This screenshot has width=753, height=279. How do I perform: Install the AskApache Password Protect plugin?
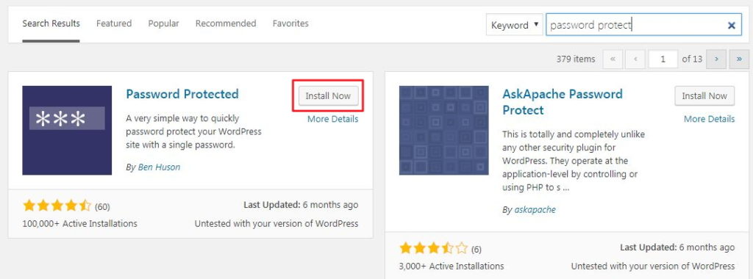click(x=704, y=95)
